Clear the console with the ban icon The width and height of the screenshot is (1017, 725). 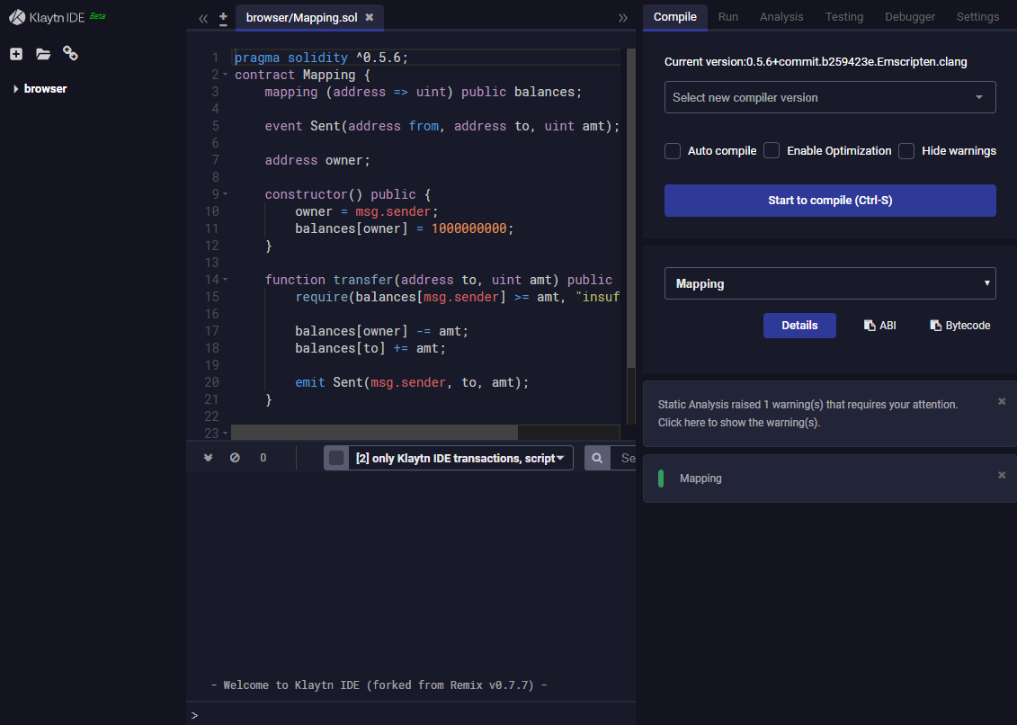coord(235,458)
